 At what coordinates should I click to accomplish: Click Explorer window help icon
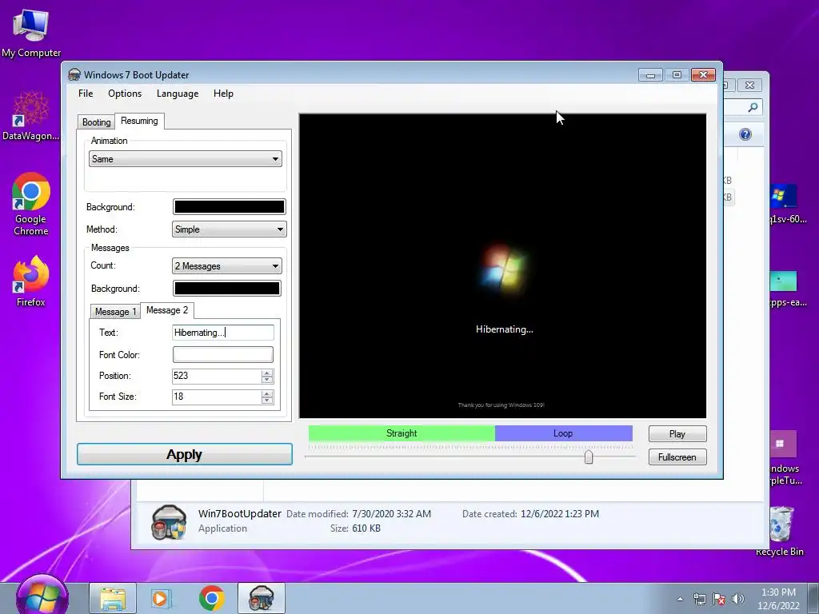point(745,134)
